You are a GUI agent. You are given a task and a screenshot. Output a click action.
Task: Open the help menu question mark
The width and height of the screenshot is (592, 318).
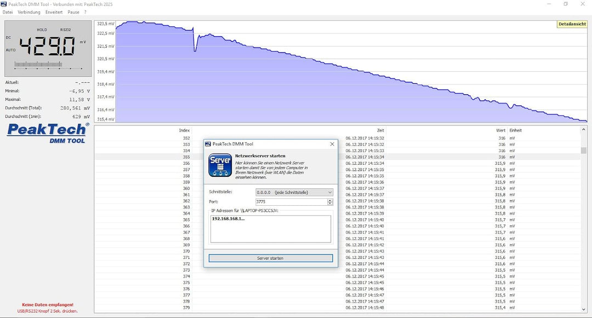[85, 12]
